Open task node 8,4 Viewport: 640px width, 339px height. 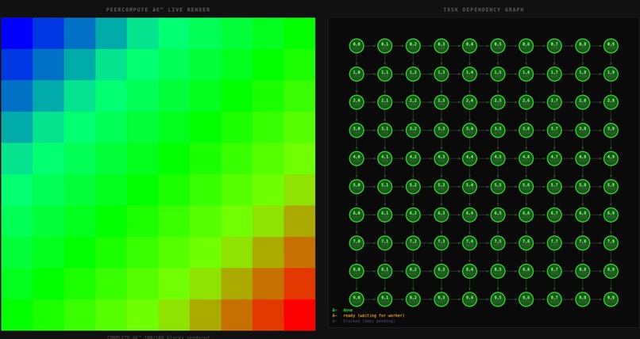tap(469, 271)
